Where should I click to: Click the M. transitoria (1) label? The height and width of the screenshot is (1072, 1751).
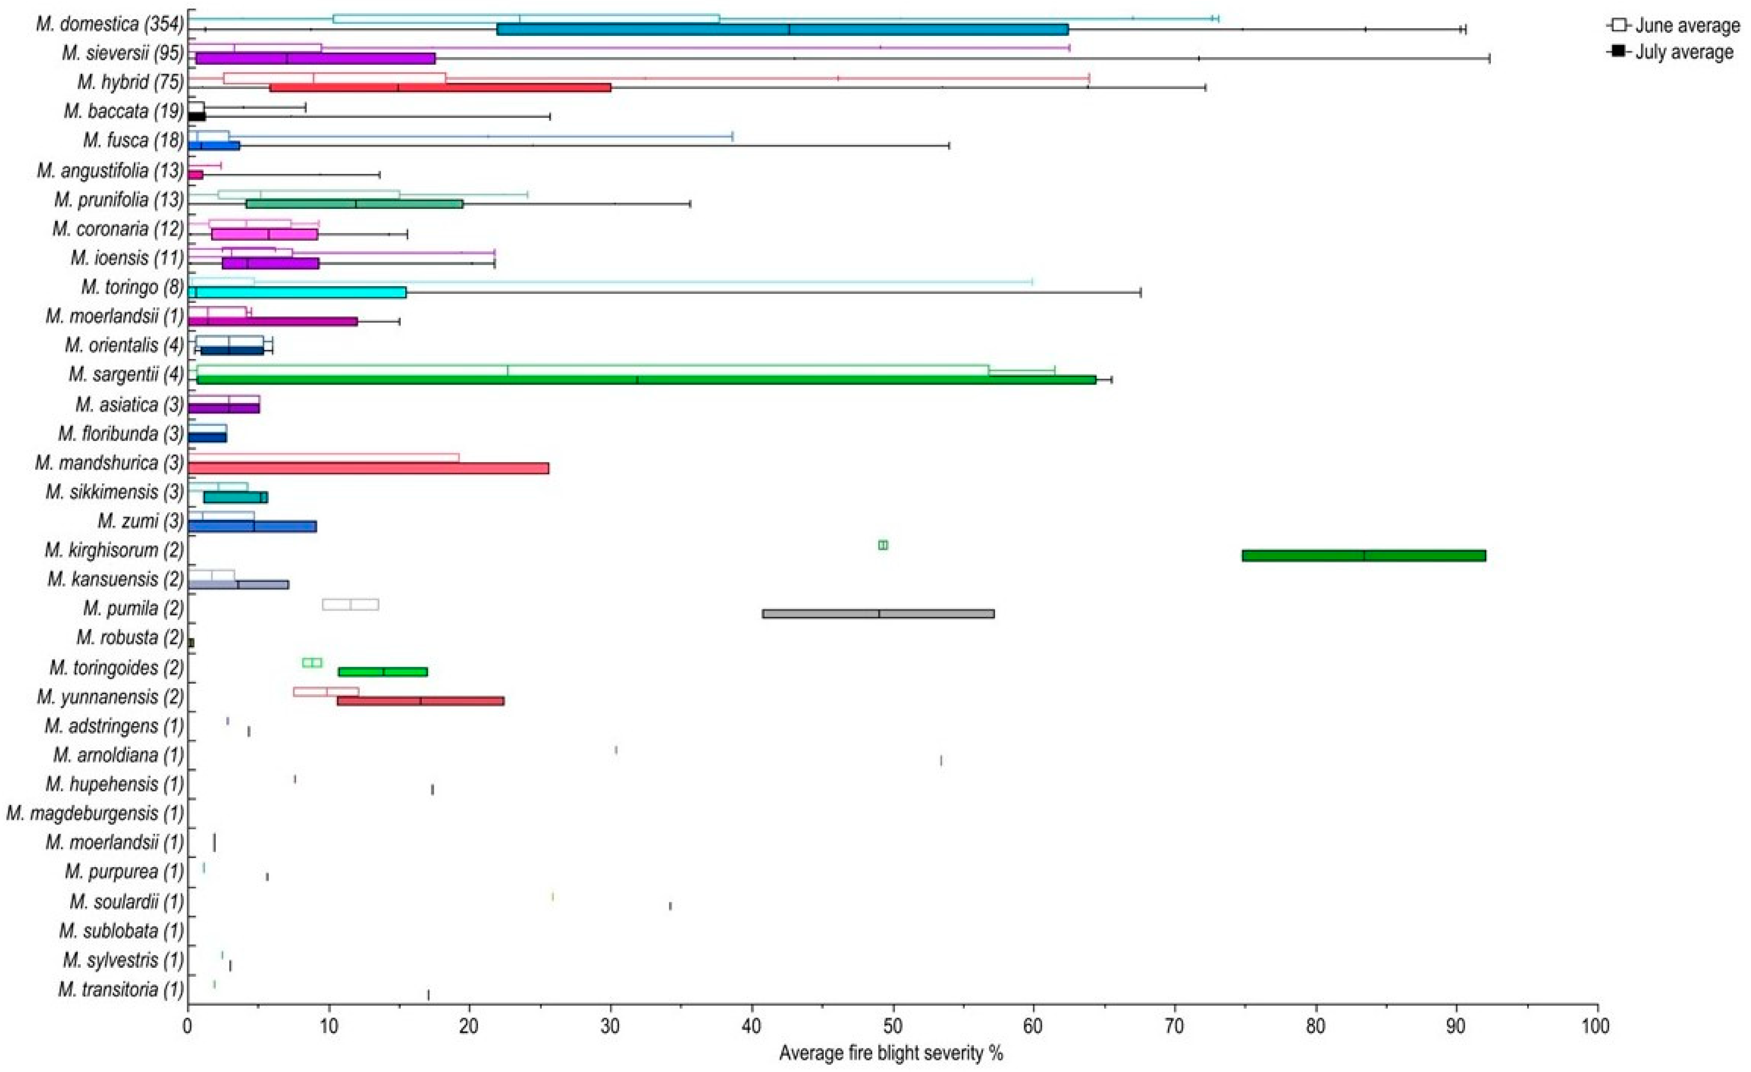(x=121, y=989)
